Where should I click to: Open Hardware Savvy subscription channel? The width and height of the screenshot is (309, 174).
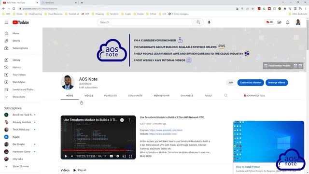tap(21, 152)
